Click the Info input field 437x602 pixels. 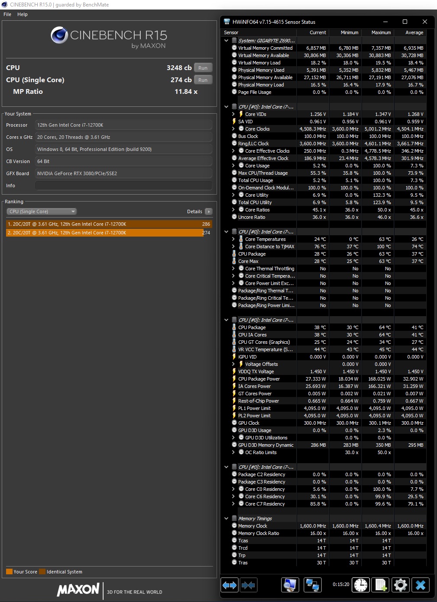123,186
